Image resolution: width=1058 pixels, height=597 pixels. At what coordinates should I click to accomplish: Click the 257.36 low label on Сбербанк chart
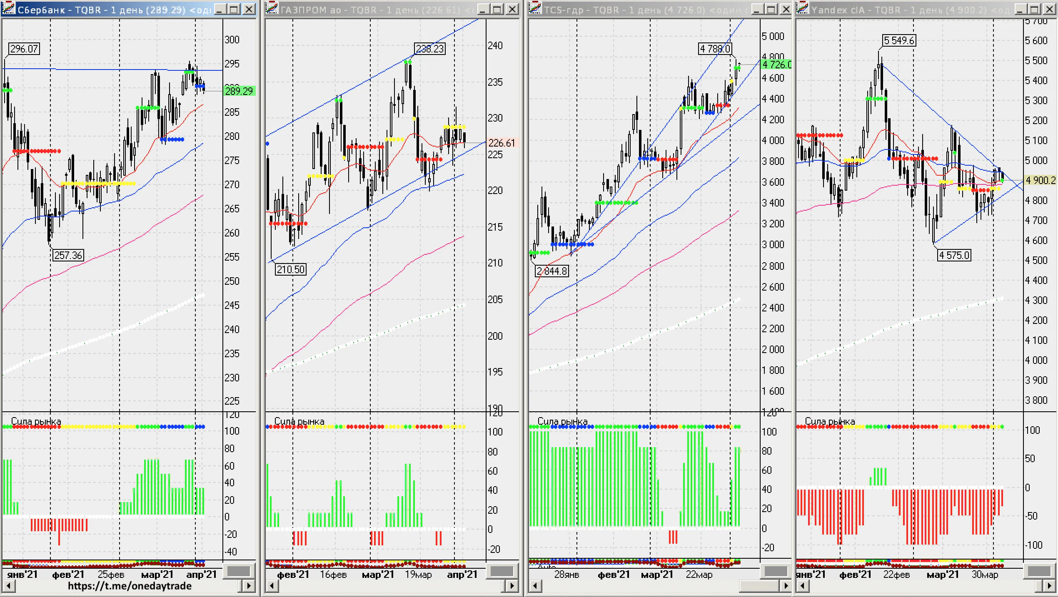(68, 255)
